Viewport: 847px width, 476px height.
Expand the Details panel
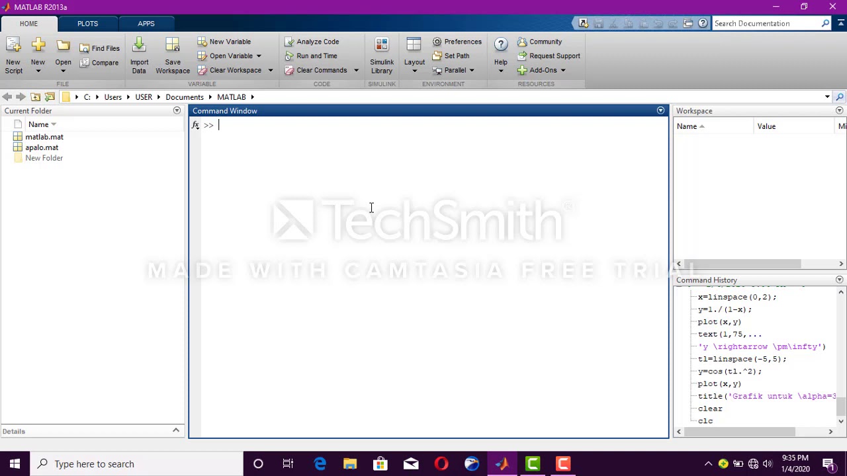pyautogui.click(x=176, y=431)
